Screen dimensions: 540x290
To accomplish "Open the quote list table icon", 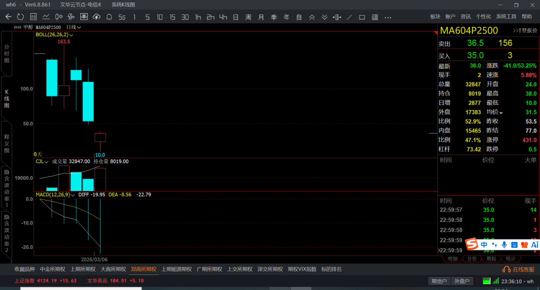I will (x=33, y=17).
